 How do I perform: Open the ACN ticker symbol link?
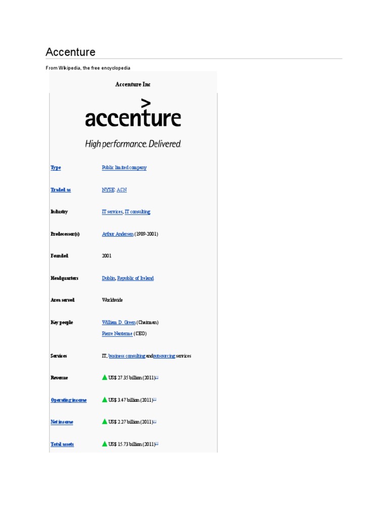(122, 190)
